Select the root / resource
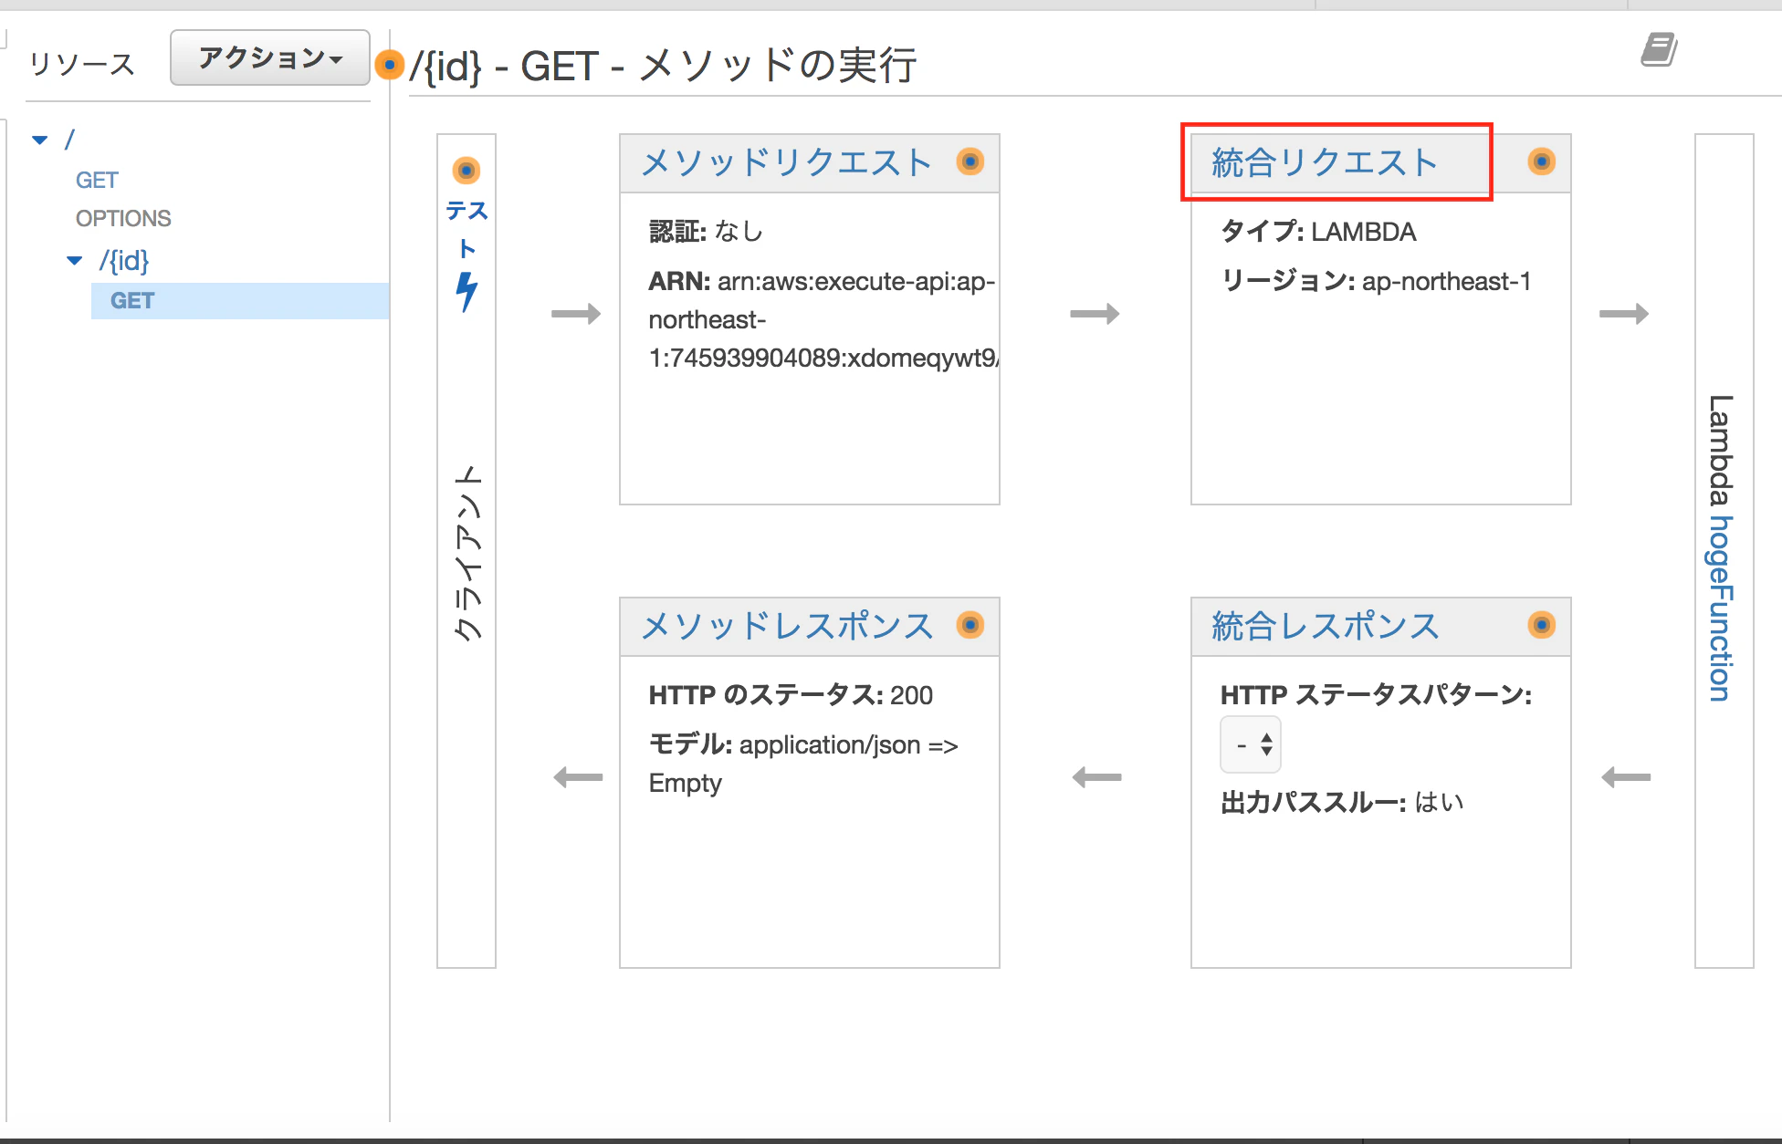Viewport: 1782px width, 1144px height. [x=69, y=140]
